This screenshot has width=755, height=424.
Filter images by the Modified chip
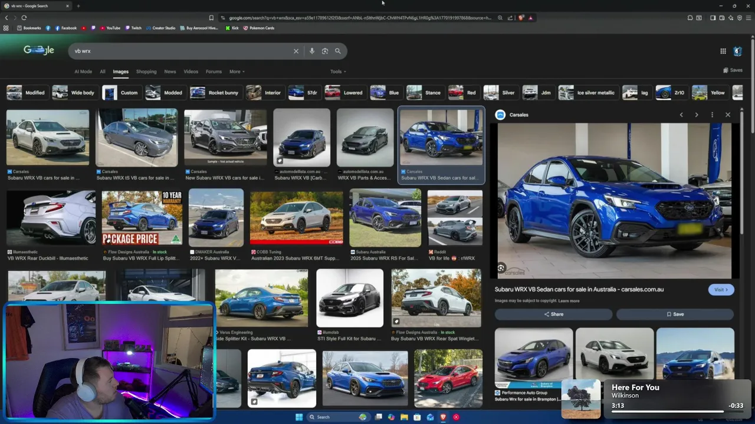pyautogui.click(x=27, y=92)
